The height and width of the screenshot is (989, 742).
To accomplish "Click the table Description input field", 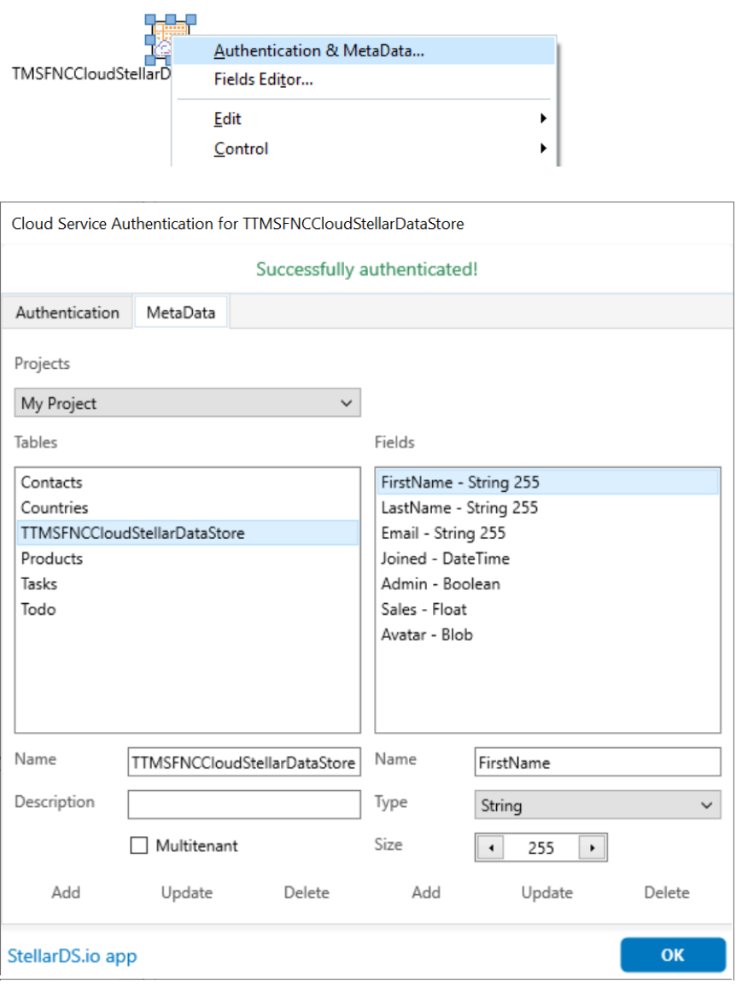I will [244, 805].
